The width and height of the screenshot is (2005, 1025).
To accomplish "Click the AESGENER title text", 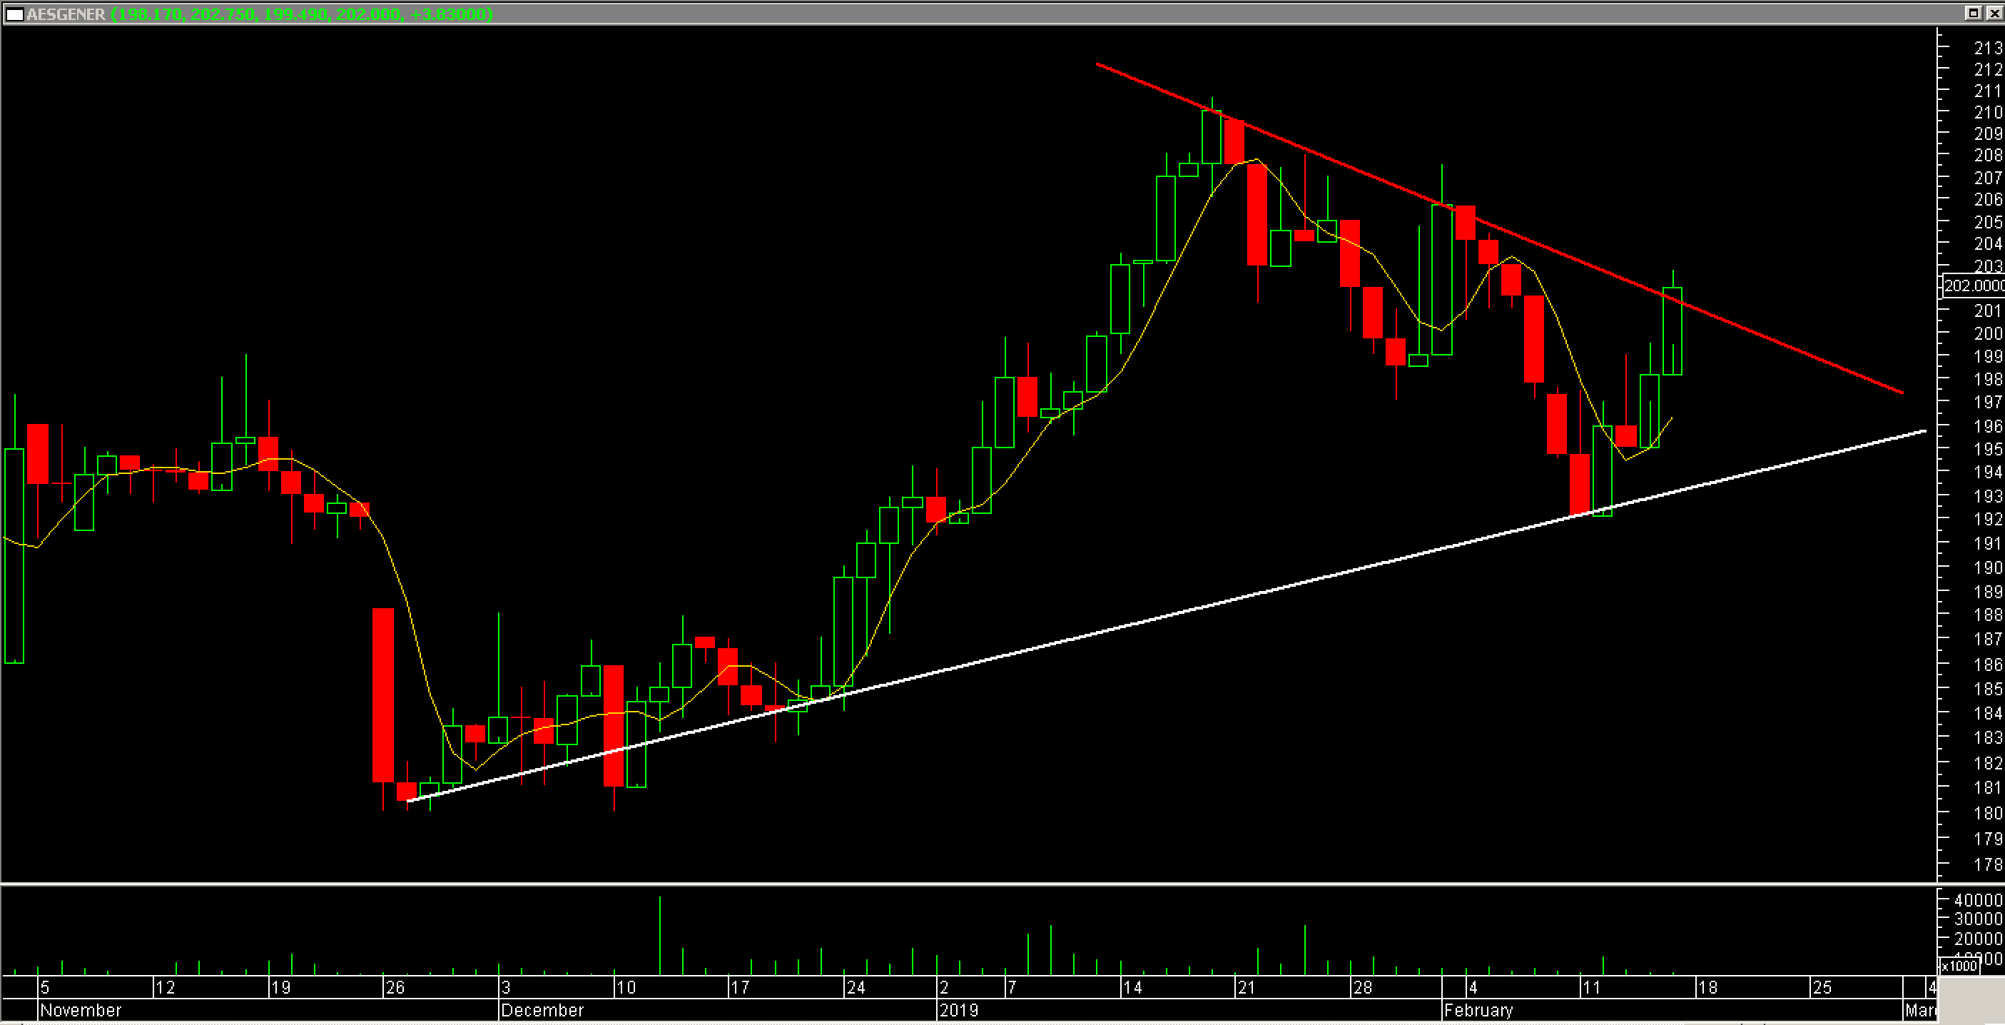I will tap(66, 14).
